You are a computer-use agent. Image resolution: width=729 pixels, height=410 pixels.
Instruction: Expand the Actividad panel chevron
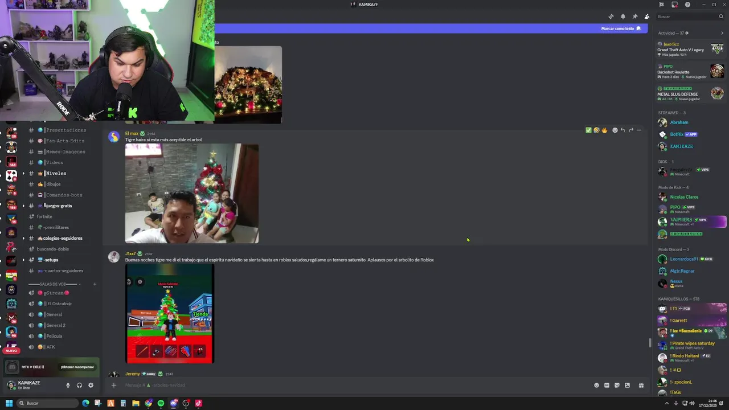[x=722, y=33]
